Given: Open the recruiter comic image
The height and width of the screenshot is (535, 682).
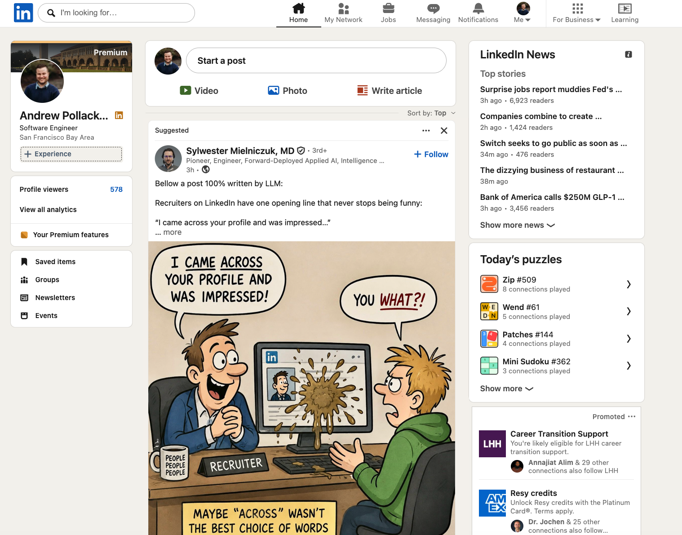Looking at the screenshot, I should coord(301,388).
